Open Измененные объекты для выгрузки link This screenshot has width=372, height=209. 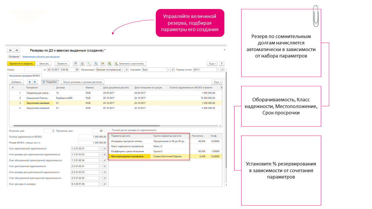pyautogui.click(x=41, y=57)
